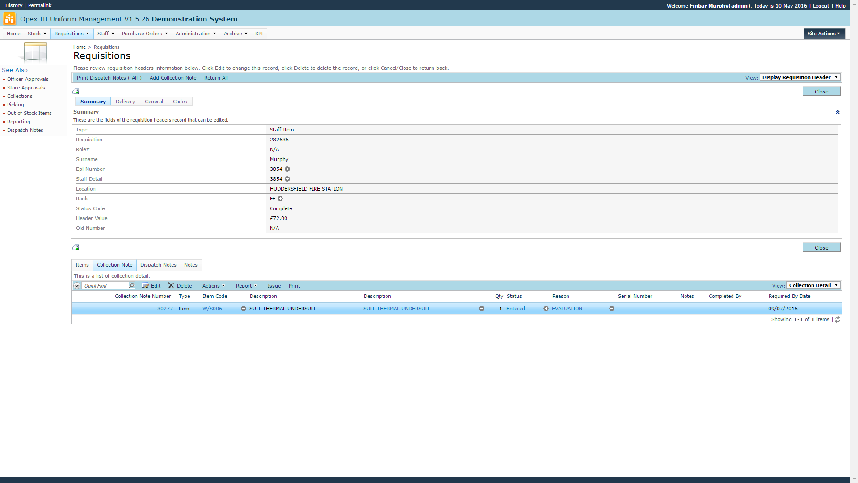Image resolution: width=858 pixels, height=483 pixels.
Task: Click the Add Collection Note link
Action: tap(173, 78)
